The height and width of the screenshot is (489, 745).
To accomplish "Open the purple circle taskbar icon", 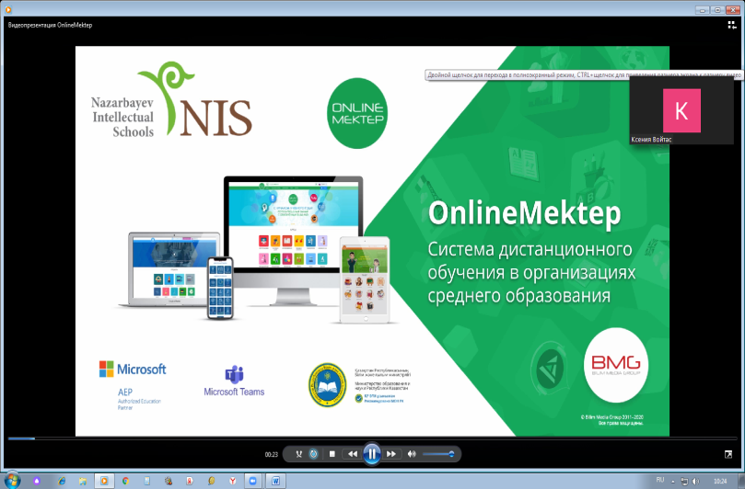I will point(37,481).
